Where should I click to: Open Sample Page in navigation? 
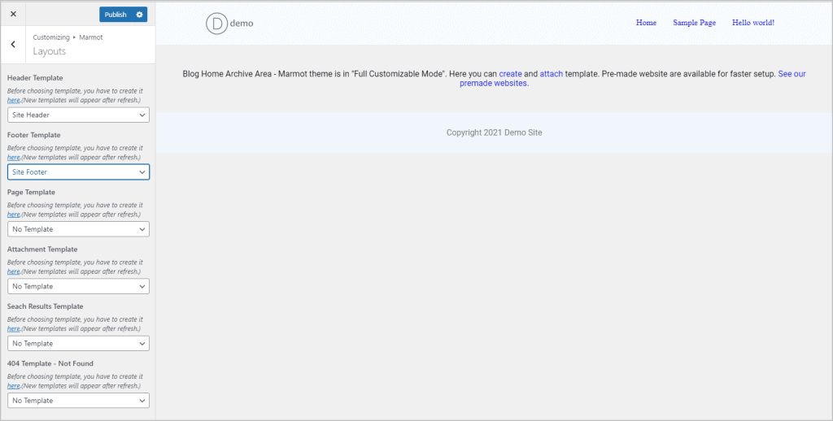click(694, 23)
